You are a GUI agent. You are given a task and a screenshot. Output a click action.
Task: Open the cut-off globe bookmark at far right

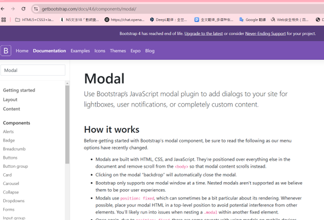click(x=319, y=20)
